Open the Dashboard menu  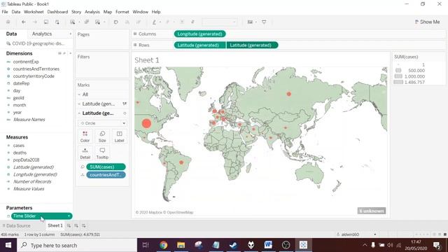57,12
